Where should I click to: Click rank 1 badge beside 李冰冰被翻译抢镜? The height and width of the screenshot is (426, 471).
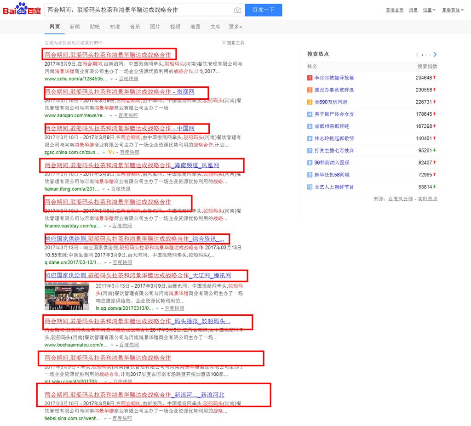(310, 78)
